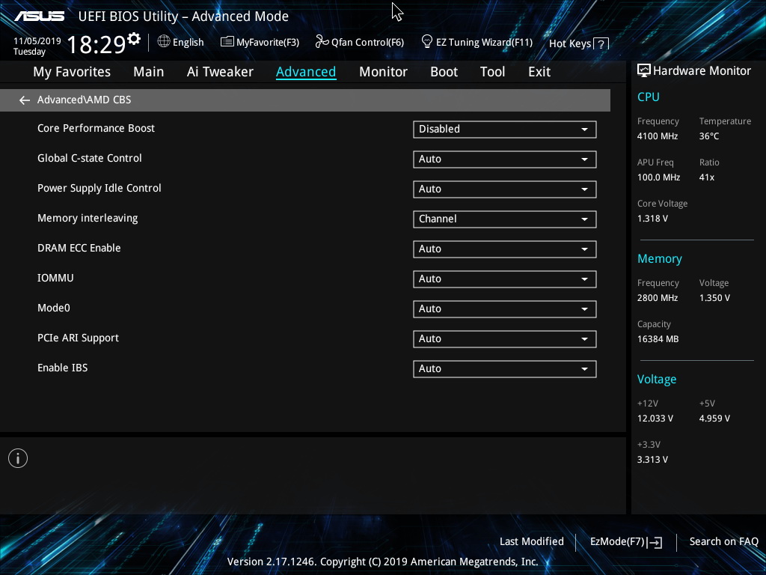Viewport: 766px width, 575px height.
Task: Click the 11/05/2019 date
Action: [x=37, y=41]
